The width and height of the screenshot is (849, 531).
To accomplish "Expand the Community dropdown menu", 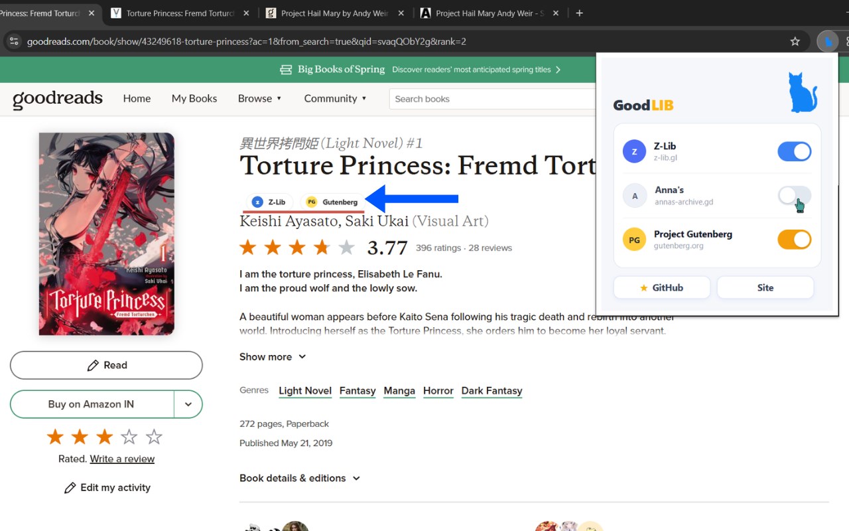I will pos(335,98).
